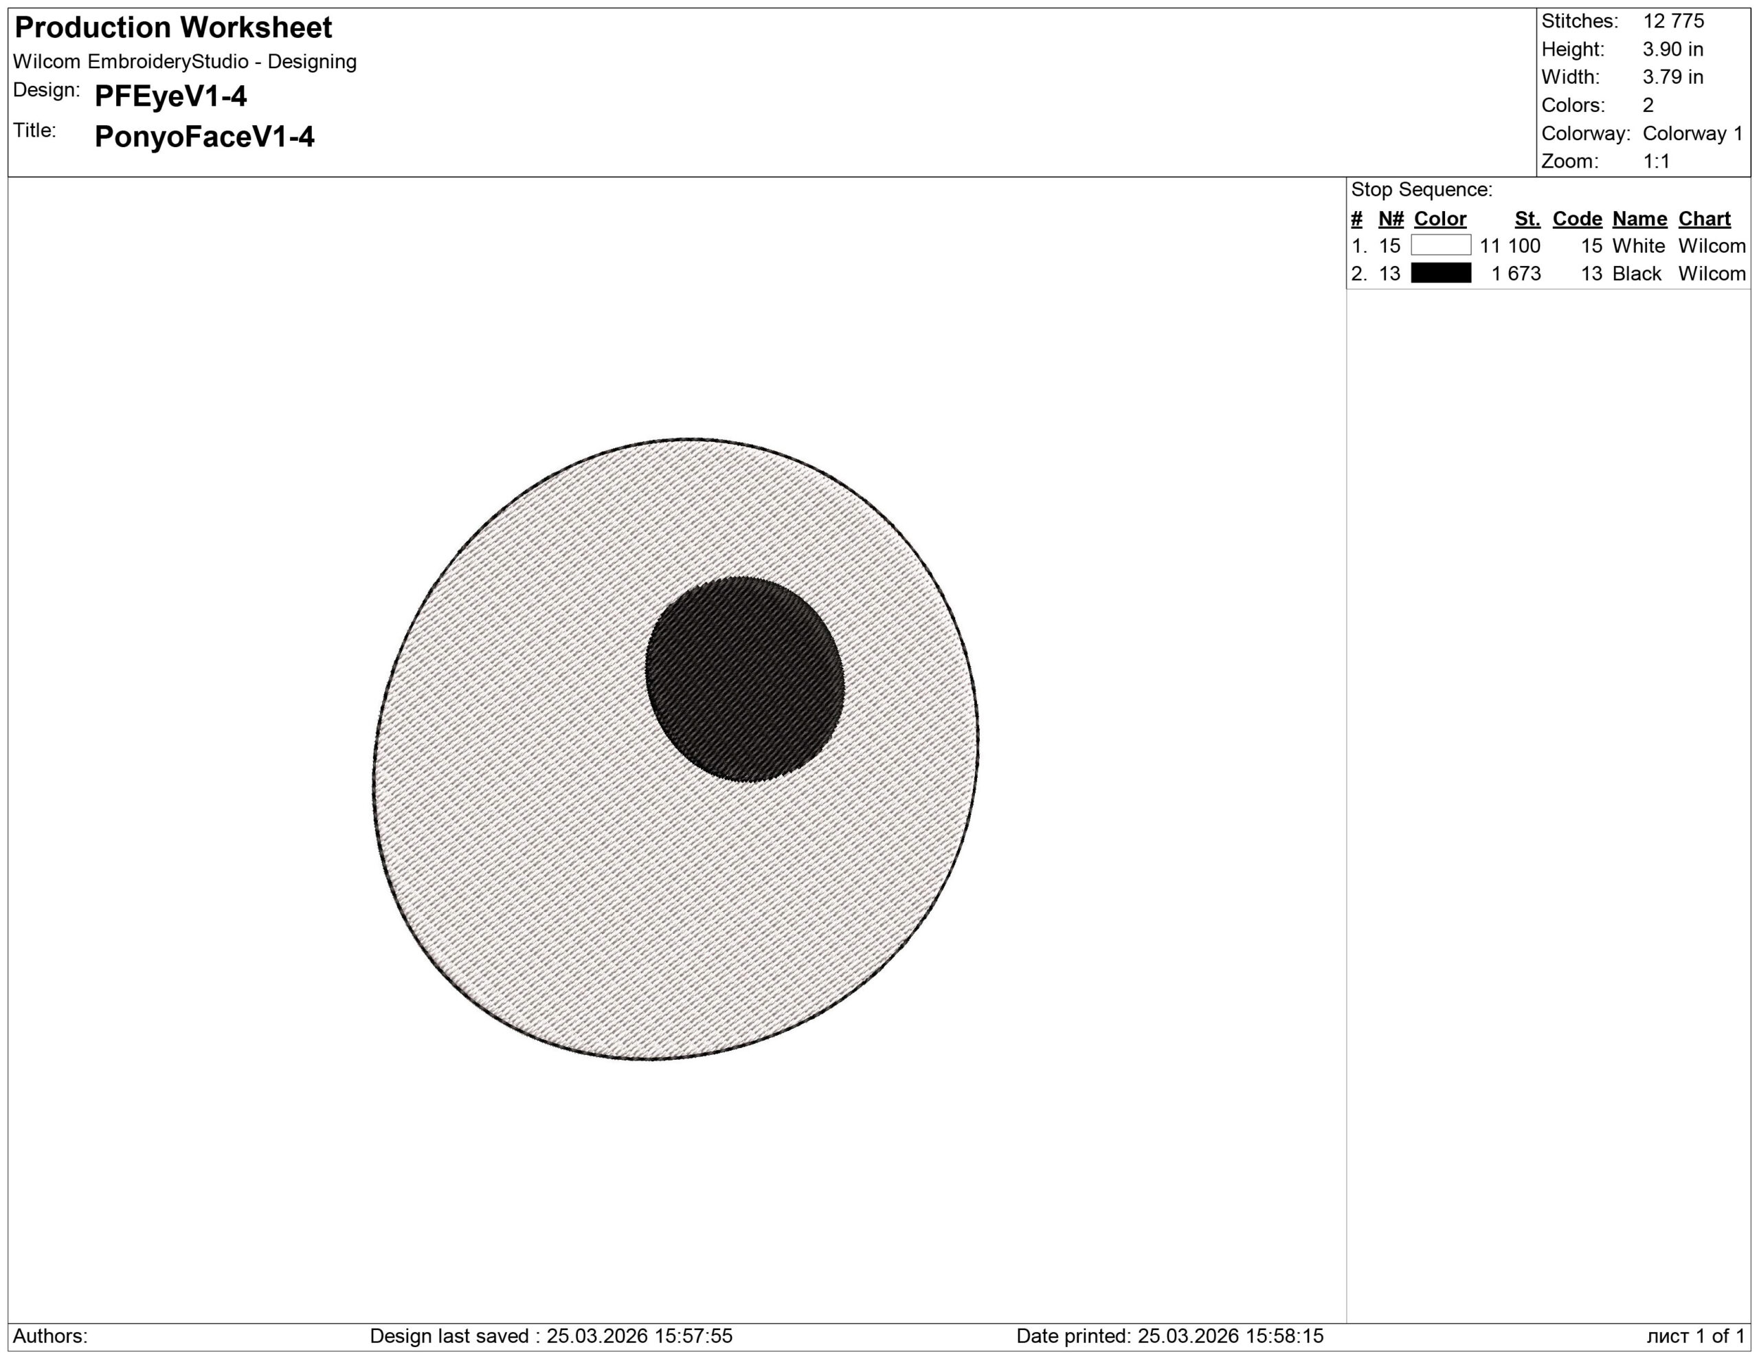The width and height of the screenshot is (1759, 1354).
Task: Click the title PonyoFaceV1-4
Action: tap(204, 136)
